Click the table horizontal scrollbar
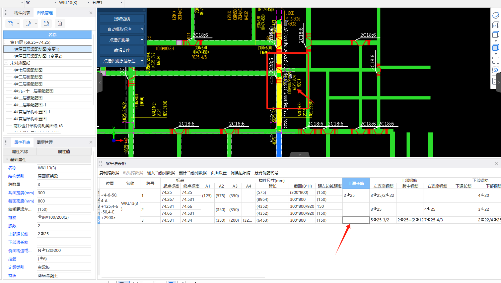Image resolution: width=501 pixels, height=283 pixels. (183, 277)
